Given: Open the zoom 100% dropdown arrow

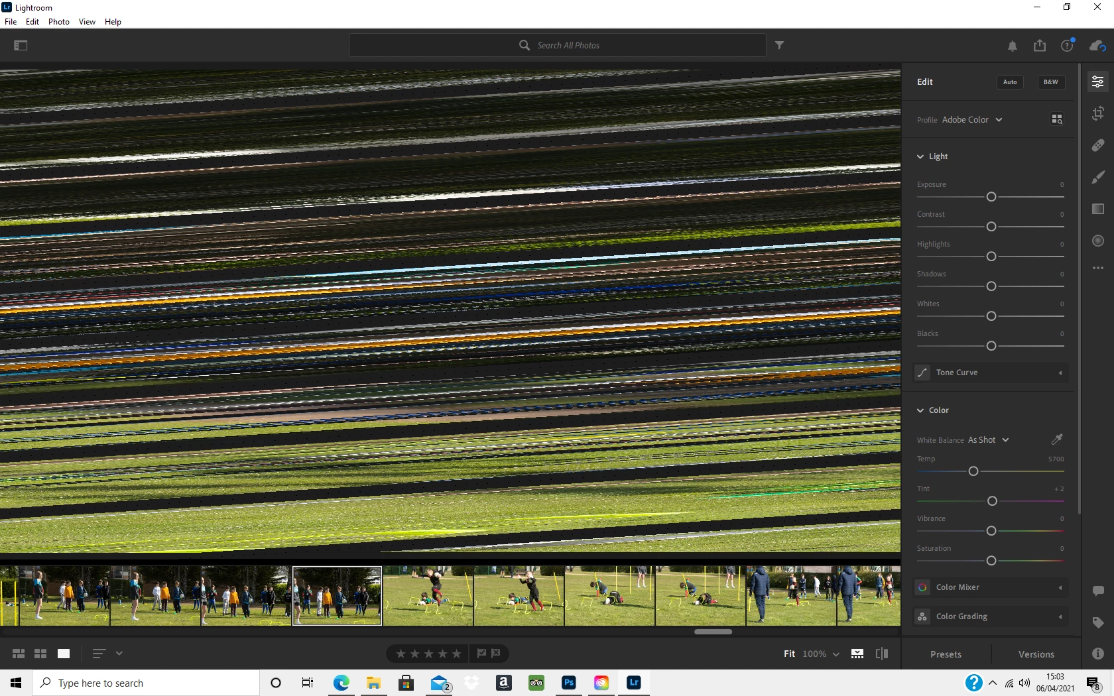Looking at the screenshot, I should pyautogui.click(x=836, y=654).
